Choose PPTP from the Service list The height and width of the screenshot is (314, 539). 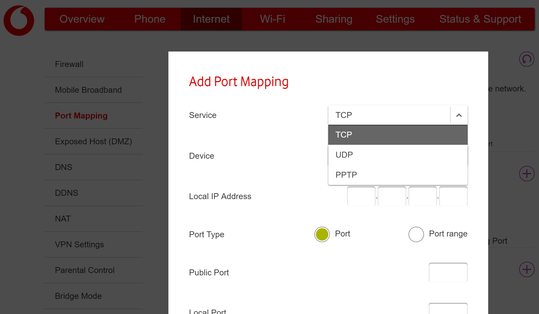coord(398,175)
